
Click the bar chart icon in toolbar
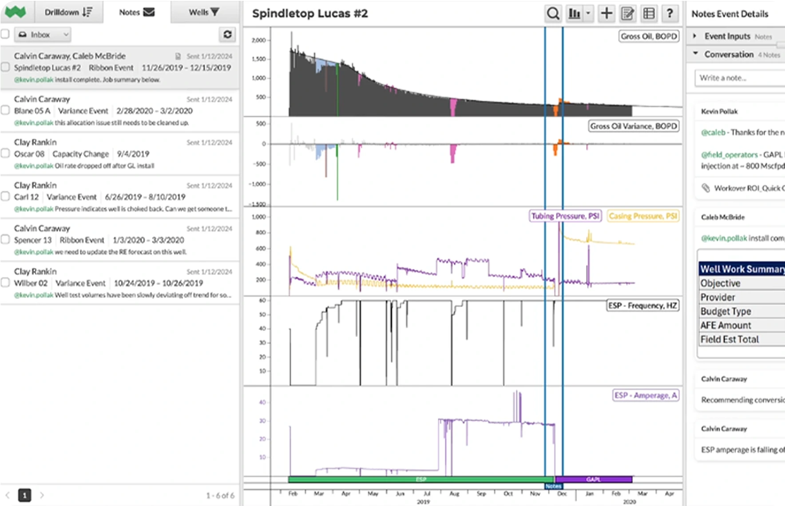click(x=575, y=13)
